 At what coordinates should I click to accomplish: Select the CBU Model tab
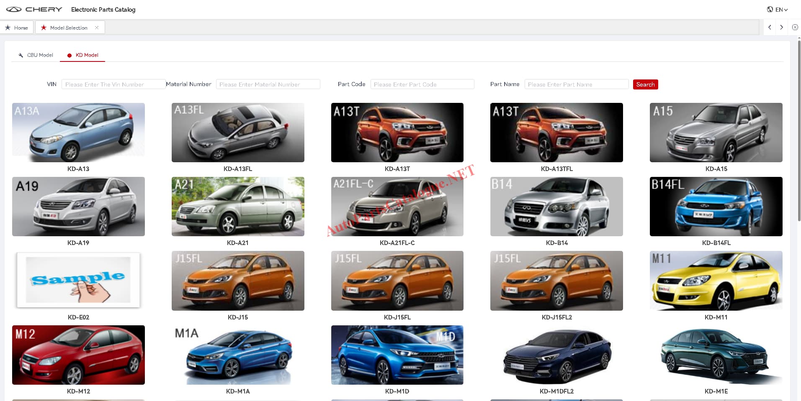[x=36, y=55]
